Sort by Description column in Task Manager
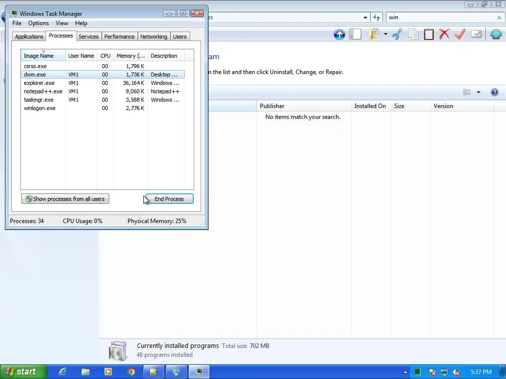506x379 pixels. coord(166,56)
